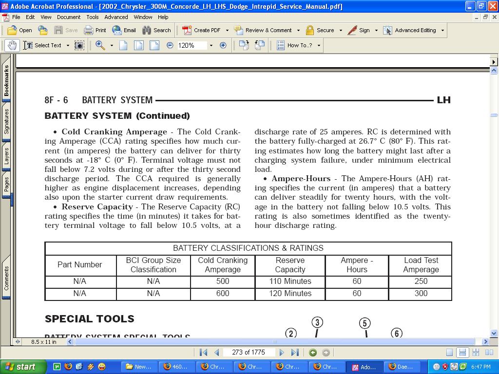Zoom in with the plus button
499x374 pixels.
tap(223, 45)
